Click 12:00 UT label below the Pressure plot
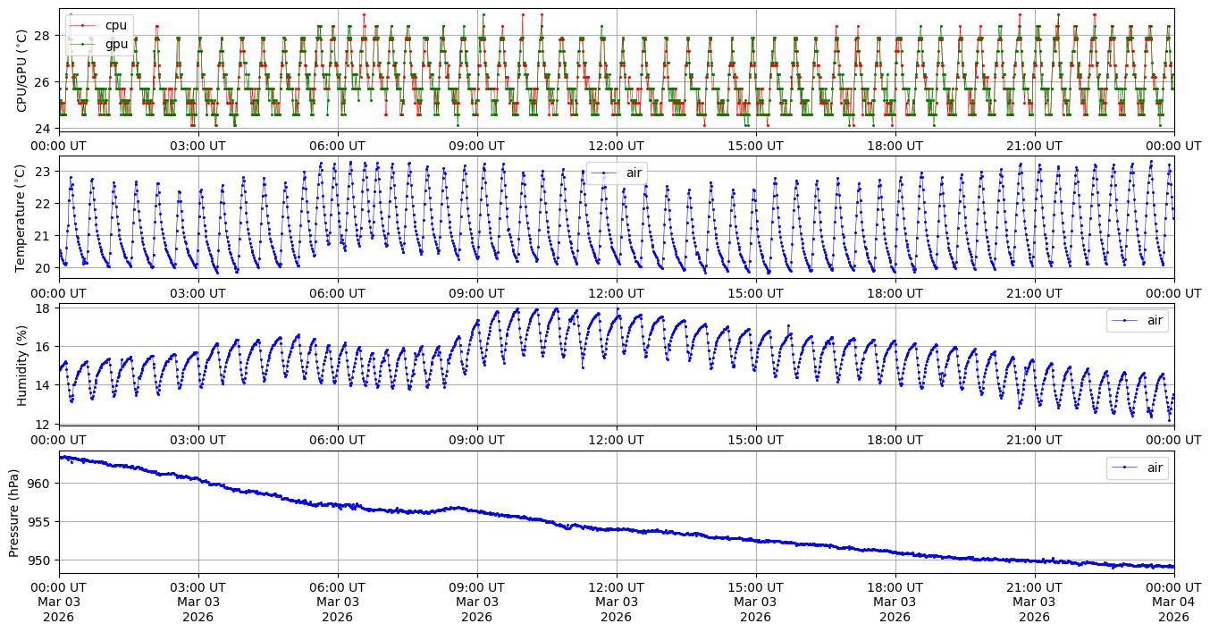 617,587
